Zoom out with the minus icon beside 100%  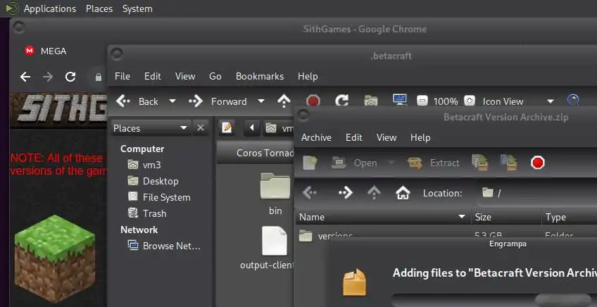pyautogui.click(x=422, y=101)
